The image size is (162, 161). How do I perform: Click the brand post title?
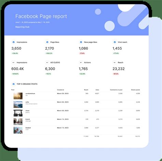pos(28,119)
